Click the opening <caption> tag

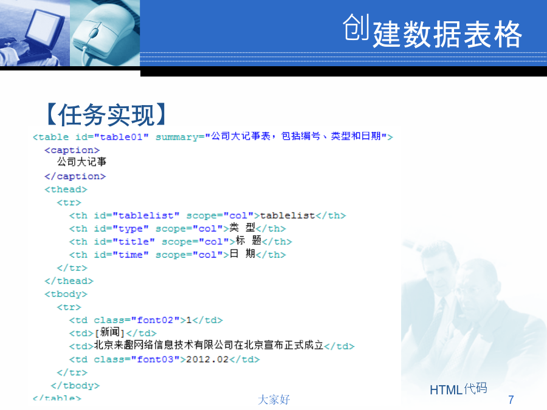[72, 150]
